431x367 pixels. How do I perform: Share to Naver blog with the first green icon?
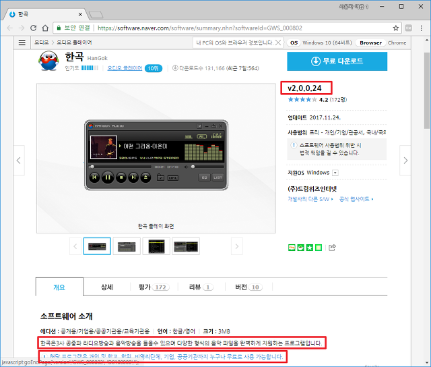292,248
